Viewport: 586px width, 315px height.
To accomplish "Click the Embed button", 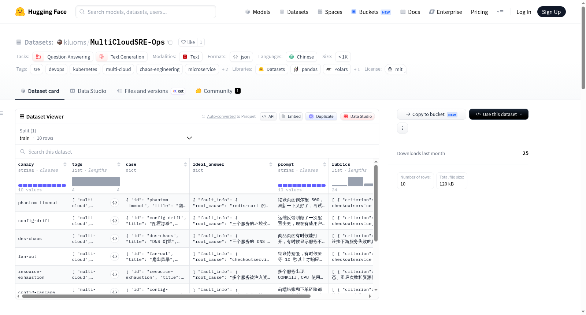I will point(290,116).
